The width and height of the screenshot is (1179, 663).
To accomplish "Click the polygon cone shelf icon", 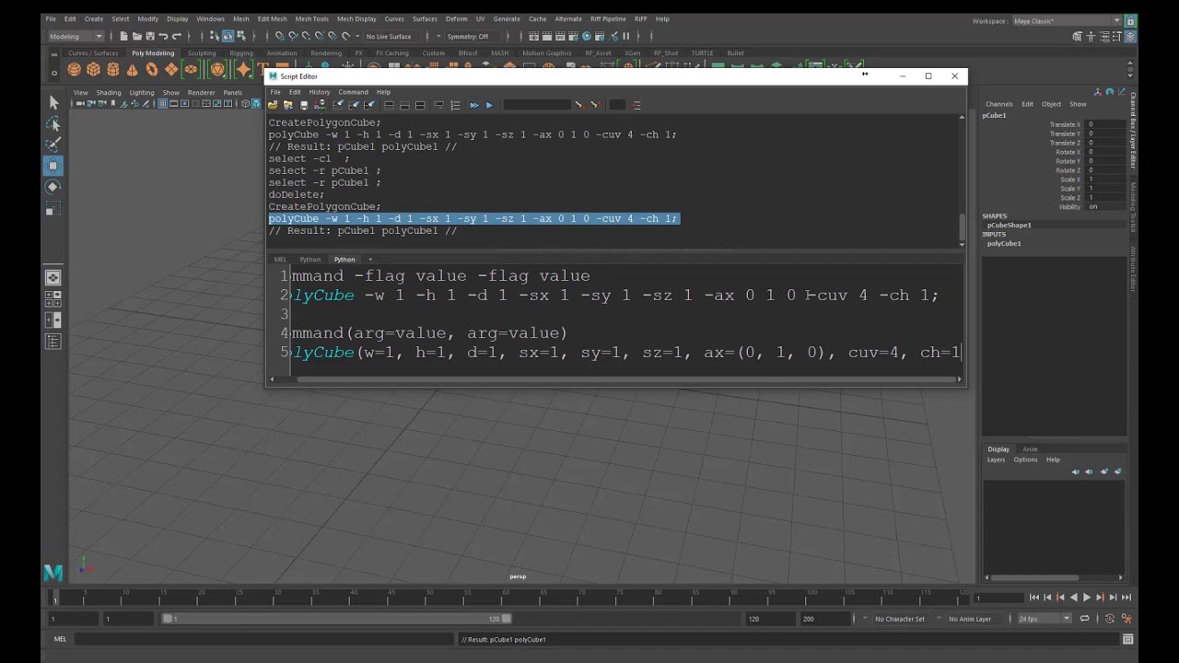I will click(133, 70).
